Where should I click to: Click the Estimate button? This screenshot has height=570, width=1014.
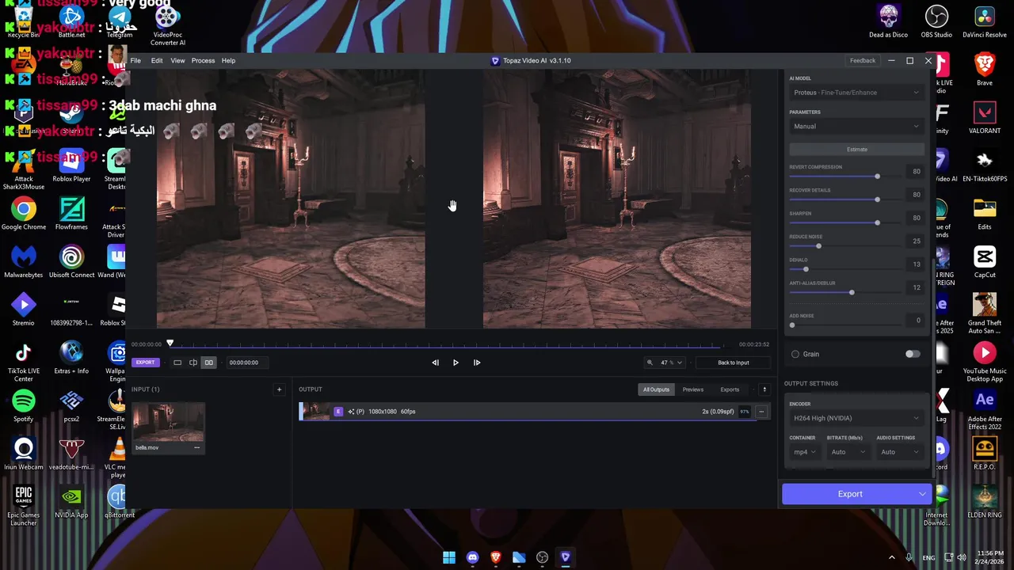click(x=856, y=150)
